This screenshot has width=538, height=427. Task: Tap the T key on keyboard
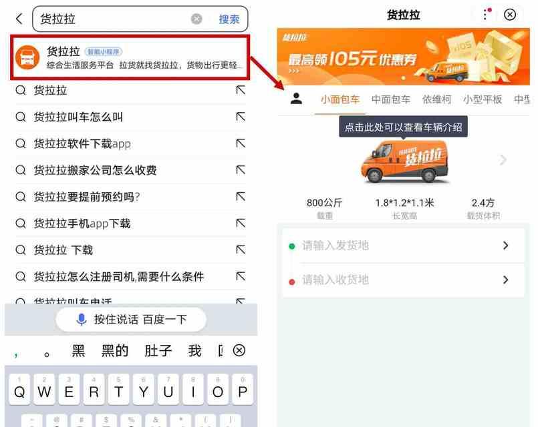point(119,390)
